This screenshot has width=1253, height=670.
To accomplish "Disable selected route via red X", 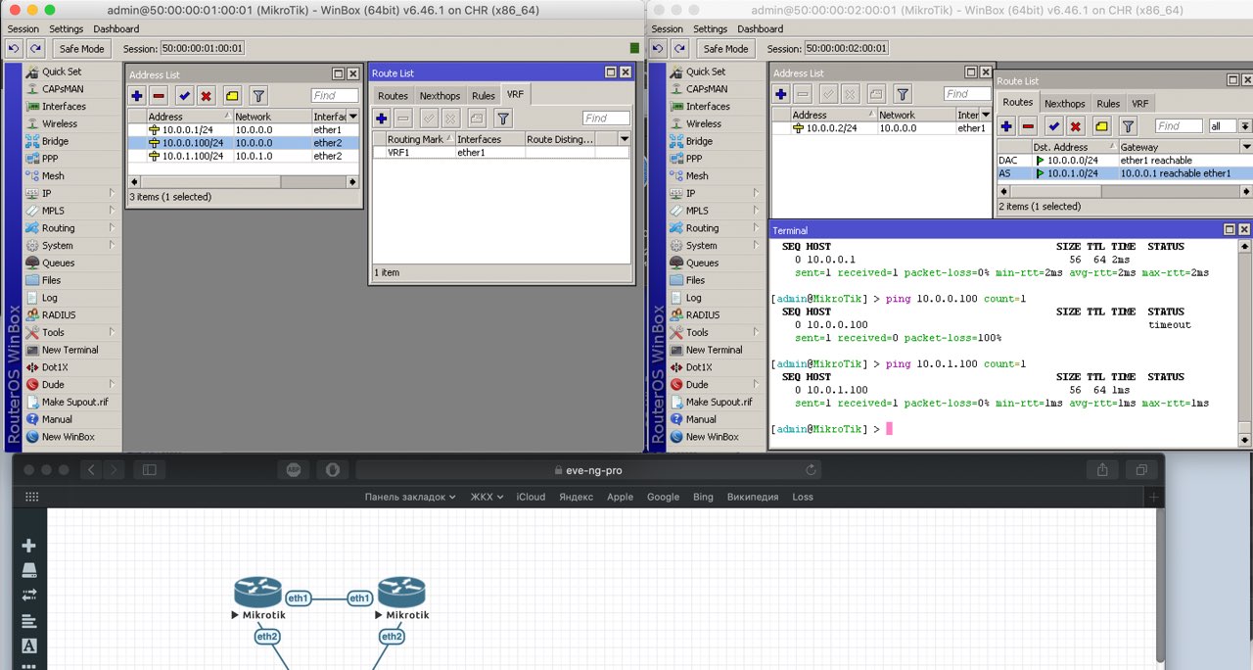I will 1075,125.
